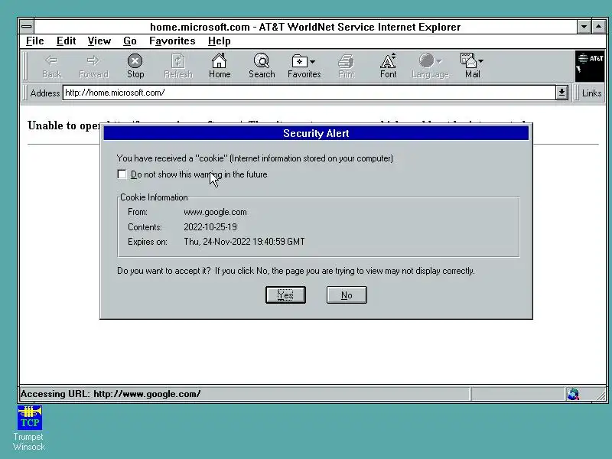
Task: Open the Trumpet Winsock desktop icon
Action: (x=29, y=428)
